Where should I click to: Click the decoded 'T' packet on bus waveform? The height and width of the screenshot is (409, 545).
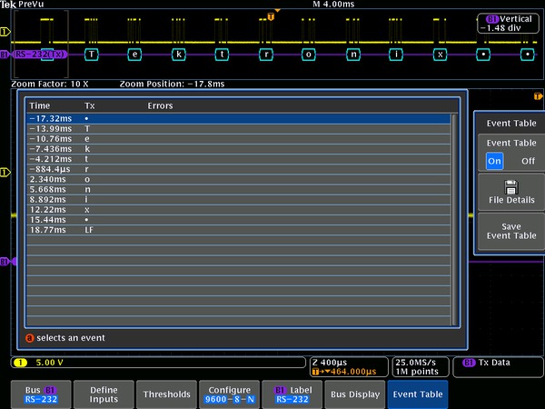[x=91, y=54]
